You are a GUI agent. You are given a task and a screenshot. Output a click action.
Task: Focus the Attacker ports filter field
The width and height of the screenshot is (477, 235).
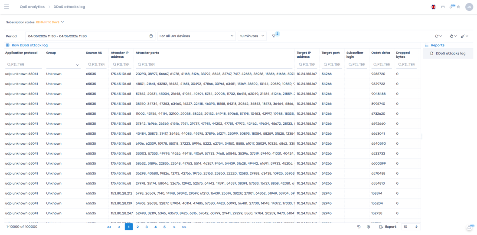[215, 65]
